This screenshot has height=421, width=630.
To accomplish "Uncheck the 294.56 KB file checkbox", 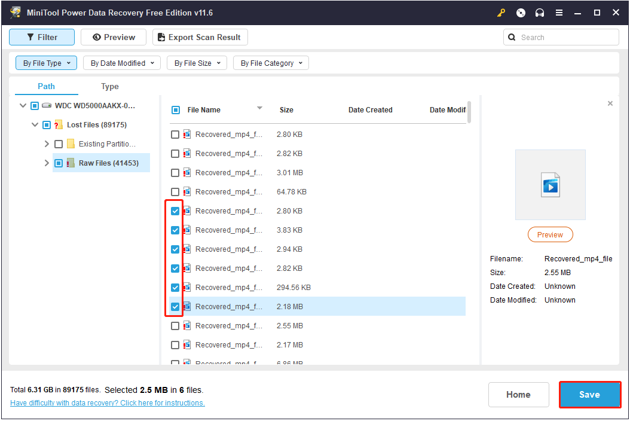I will click(175, 288).
